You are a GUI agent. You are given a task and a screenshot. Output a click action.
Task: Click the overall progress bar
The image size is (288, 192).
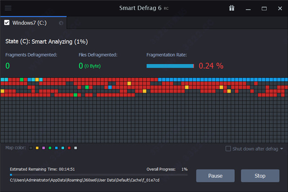point(99,175)
